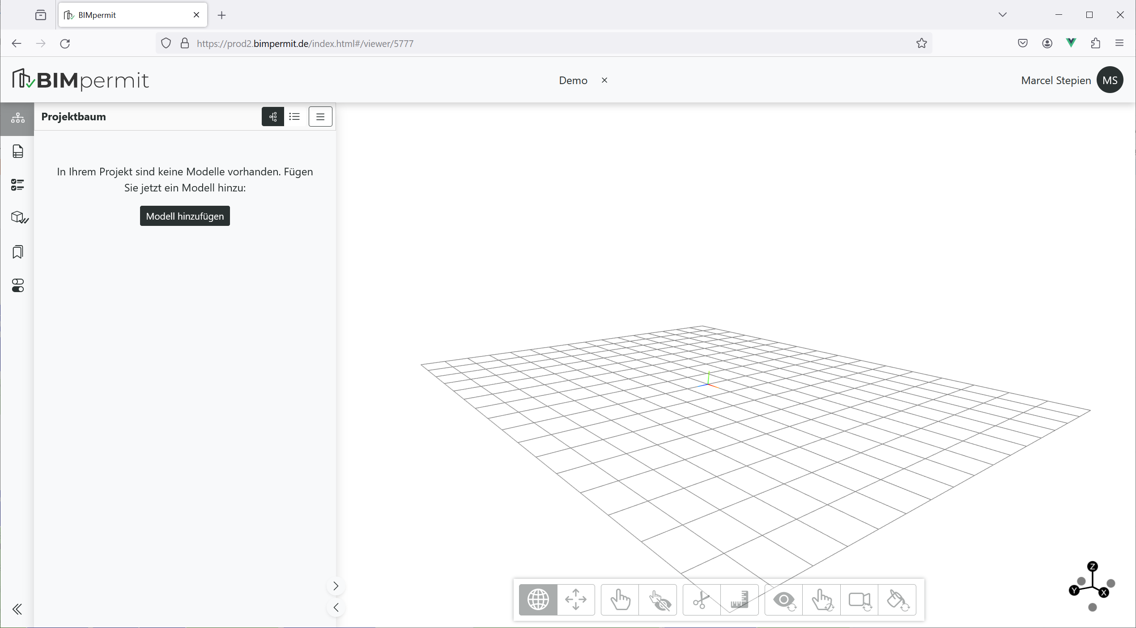Image resolution: width=1136 pixels, height=628 pixels.
Task: Activate the scissors section cut tool
Action: 702,600
